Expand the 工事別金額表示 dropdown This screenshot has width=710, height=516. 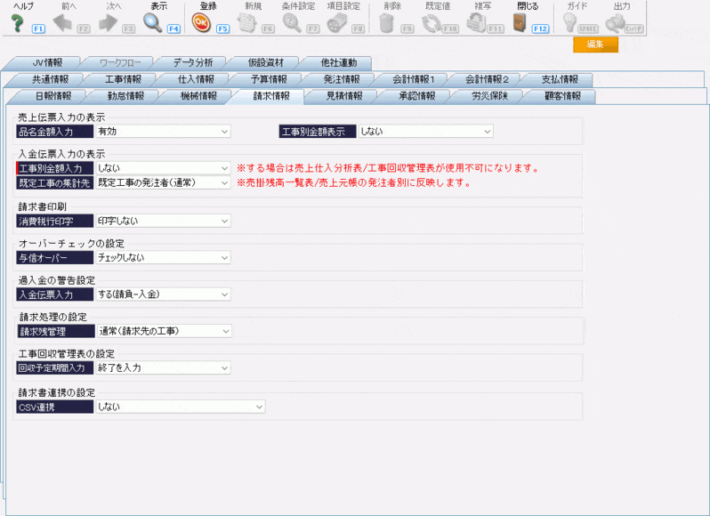click(424, 132)
